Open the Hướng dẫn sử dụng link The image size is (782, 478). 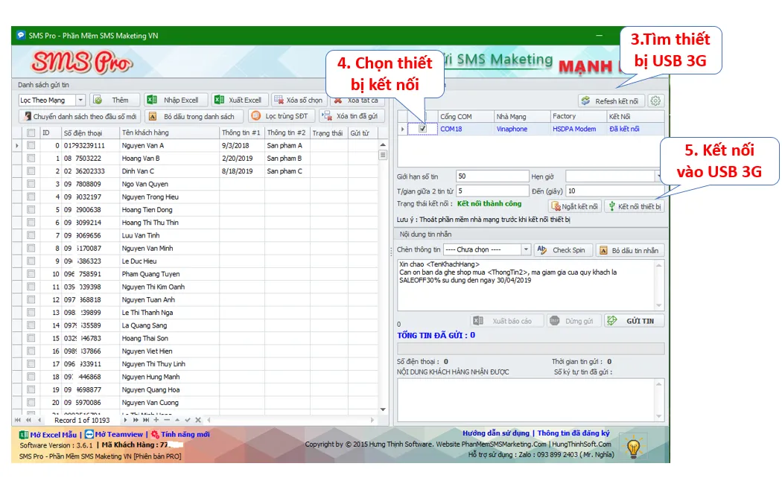click(495, 433)
